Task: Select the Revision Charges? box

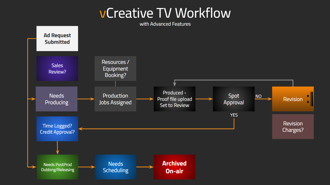Action: click(x=293, y=127)
